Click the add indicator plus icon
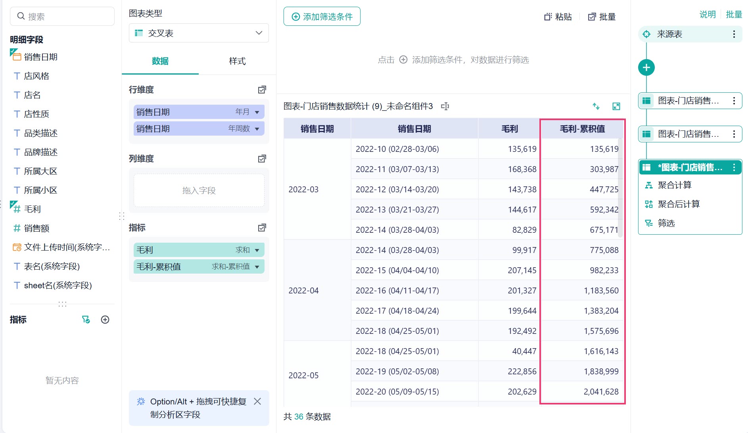Screen dimensions: 748x433 (105, 320)
